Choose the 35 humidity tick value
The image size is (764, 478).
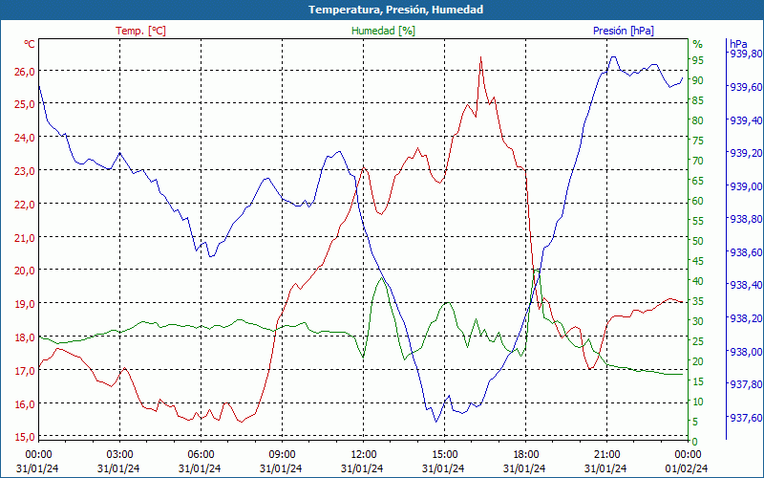[698, 301]
